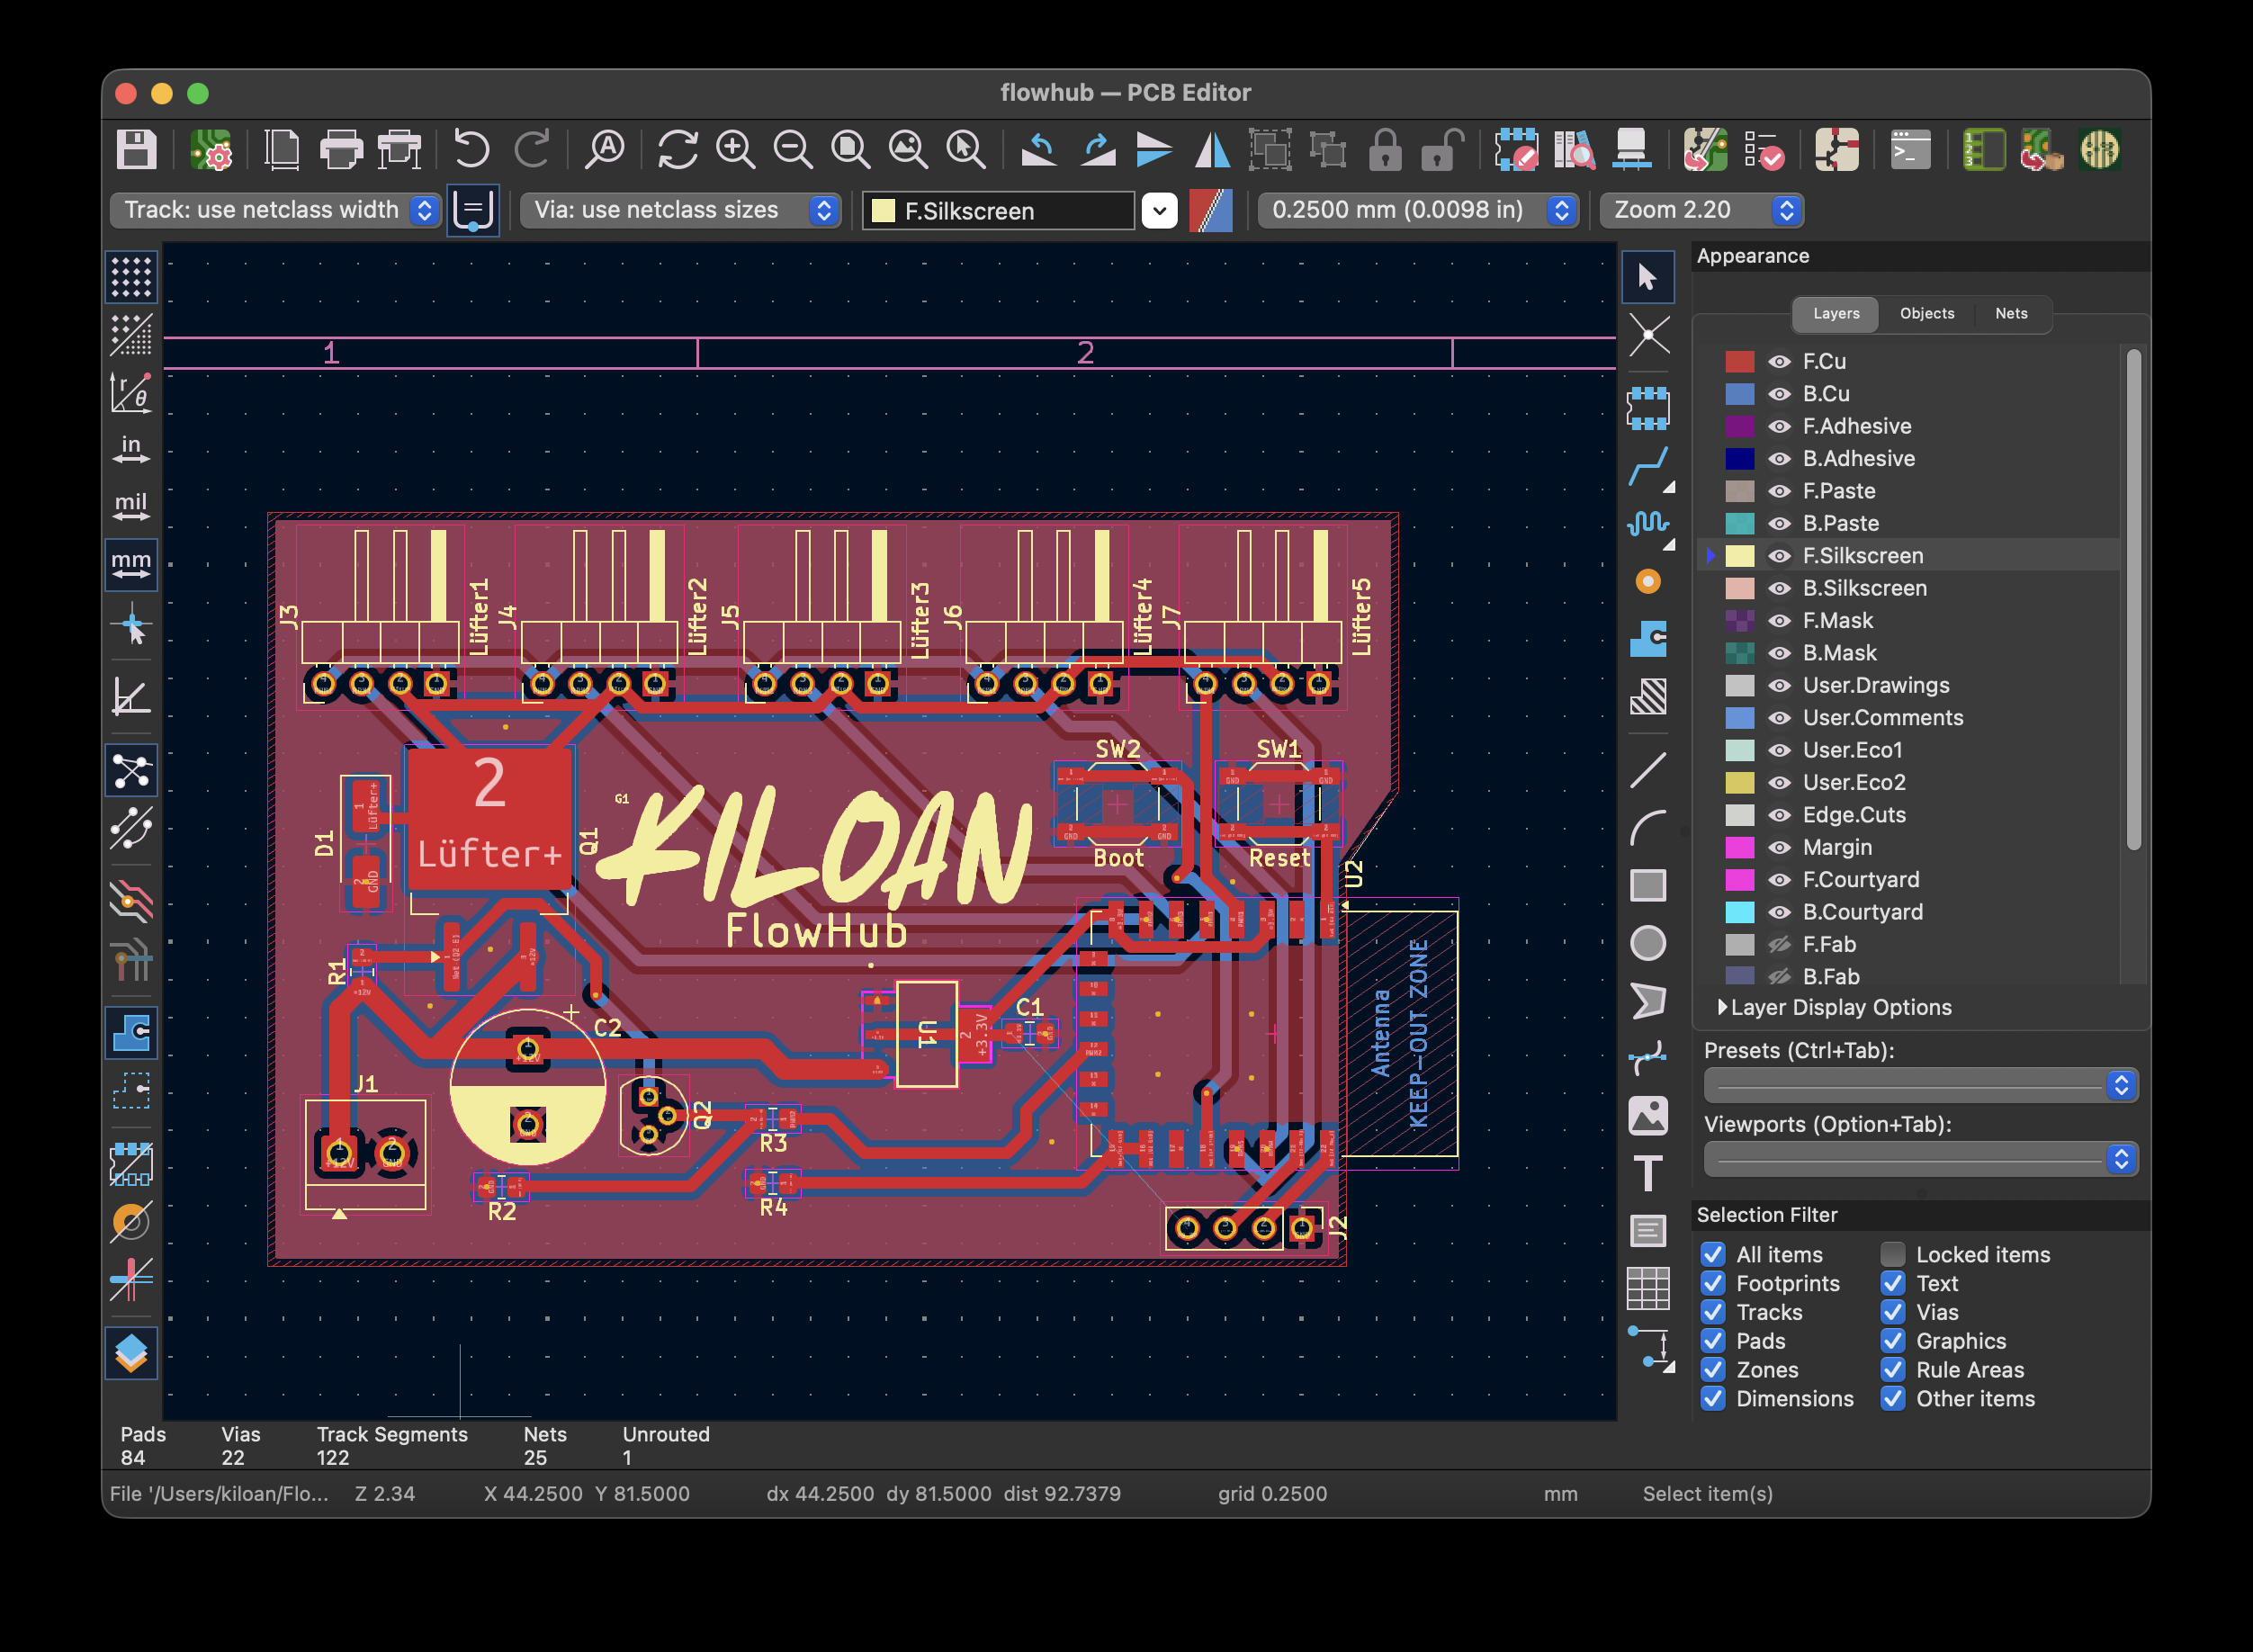Enable the Locked items filter
This screenshot has height=1652, width=2253.
pos(1892,1254)
